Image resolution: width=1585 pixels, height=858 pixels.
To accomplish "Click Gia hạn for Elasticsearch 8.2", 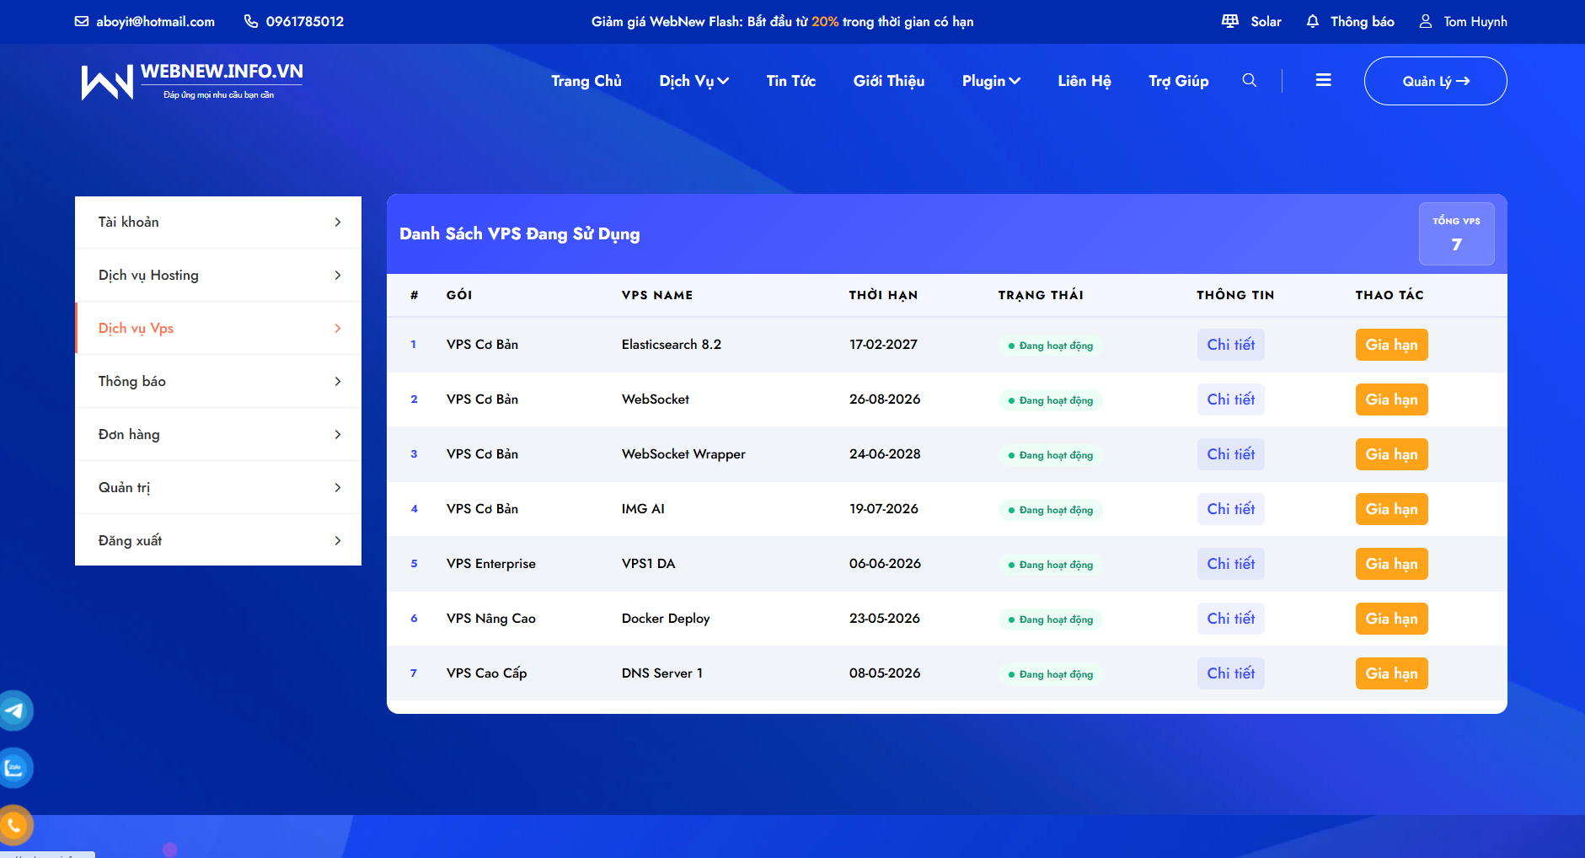I will coord(1392,345).
